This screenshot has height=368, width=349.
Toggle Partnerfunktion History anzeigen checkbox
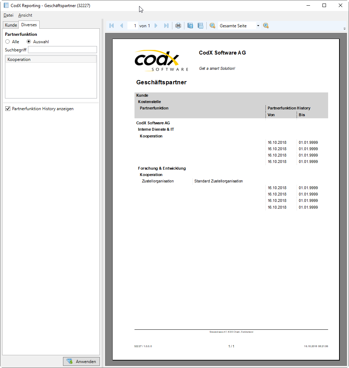coord(8,109)
